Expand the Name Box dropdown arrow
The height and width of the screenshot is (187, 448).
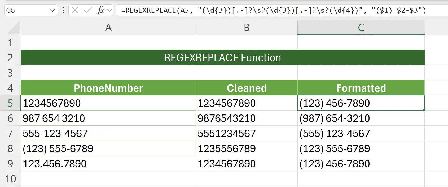pyautogui.click(x=52, y=11)
